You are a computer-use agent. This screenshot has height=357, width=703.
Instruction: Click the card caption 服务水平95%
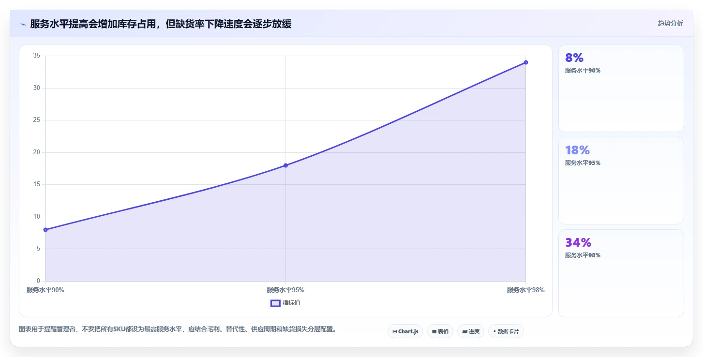coord(583,163)
